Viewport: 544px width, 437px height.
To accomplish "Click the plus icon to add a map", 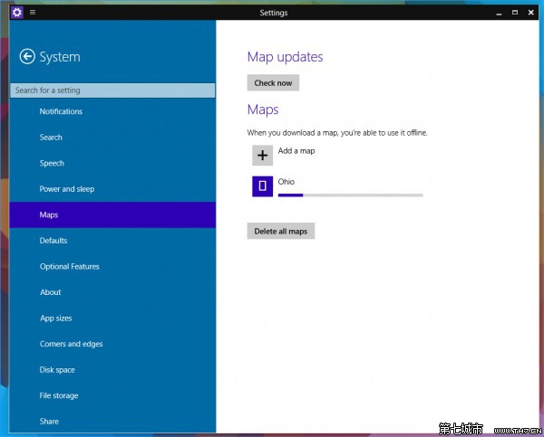I will click(262, 155).
